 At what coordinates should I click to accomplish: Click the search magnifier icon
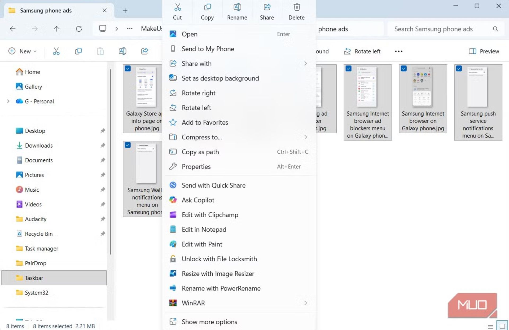(x=495, y=29)
